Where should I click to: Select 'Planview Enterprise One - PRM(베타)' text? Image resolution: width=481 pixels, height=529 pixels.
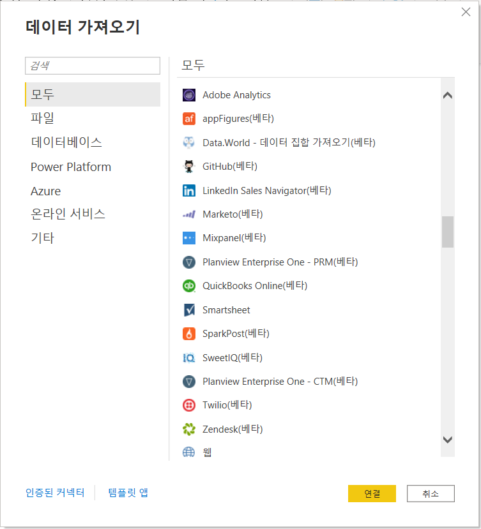click(x=280, y=262)
